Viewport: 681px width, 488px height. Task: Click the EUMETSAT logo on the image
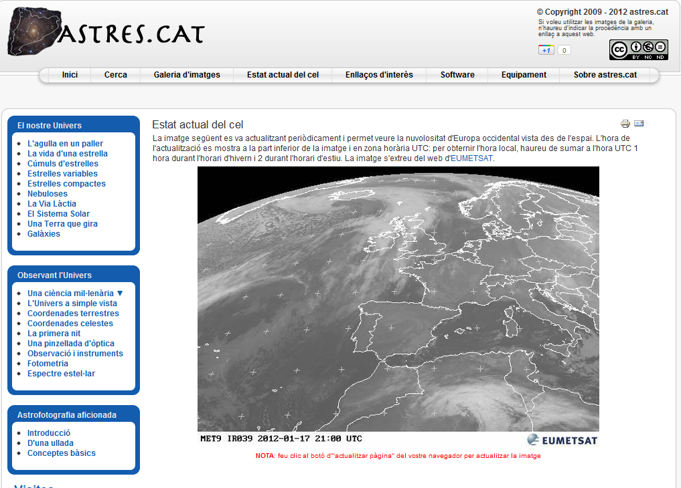tap(562, 439)
